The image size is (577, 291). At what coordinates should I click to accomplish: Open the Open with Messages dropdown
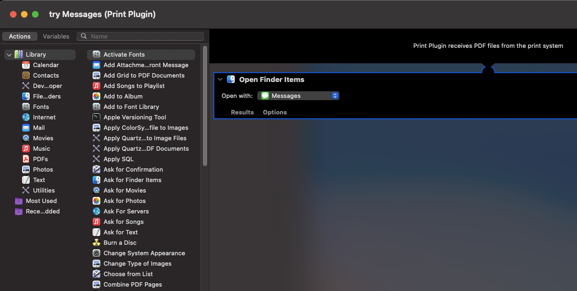pos(299,96)
